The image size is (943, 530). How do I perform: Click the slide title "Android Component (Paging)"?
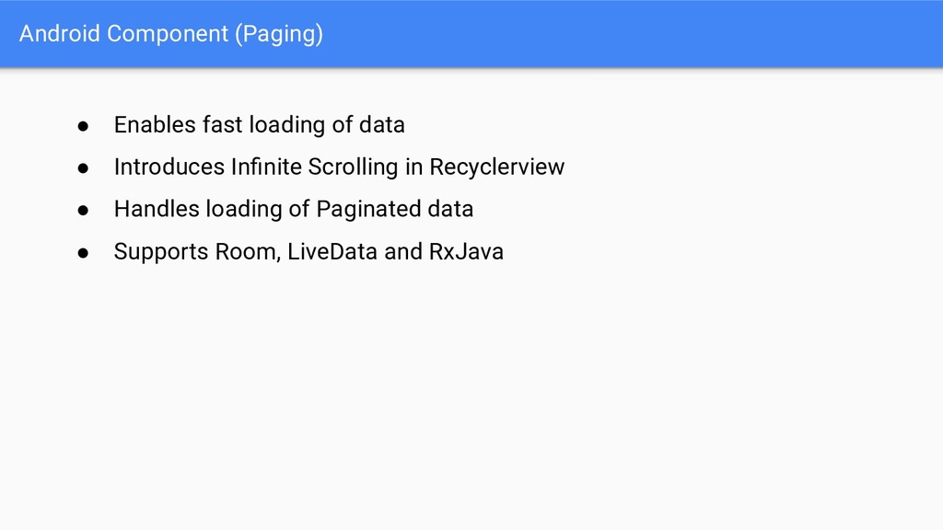coord(171,34)
